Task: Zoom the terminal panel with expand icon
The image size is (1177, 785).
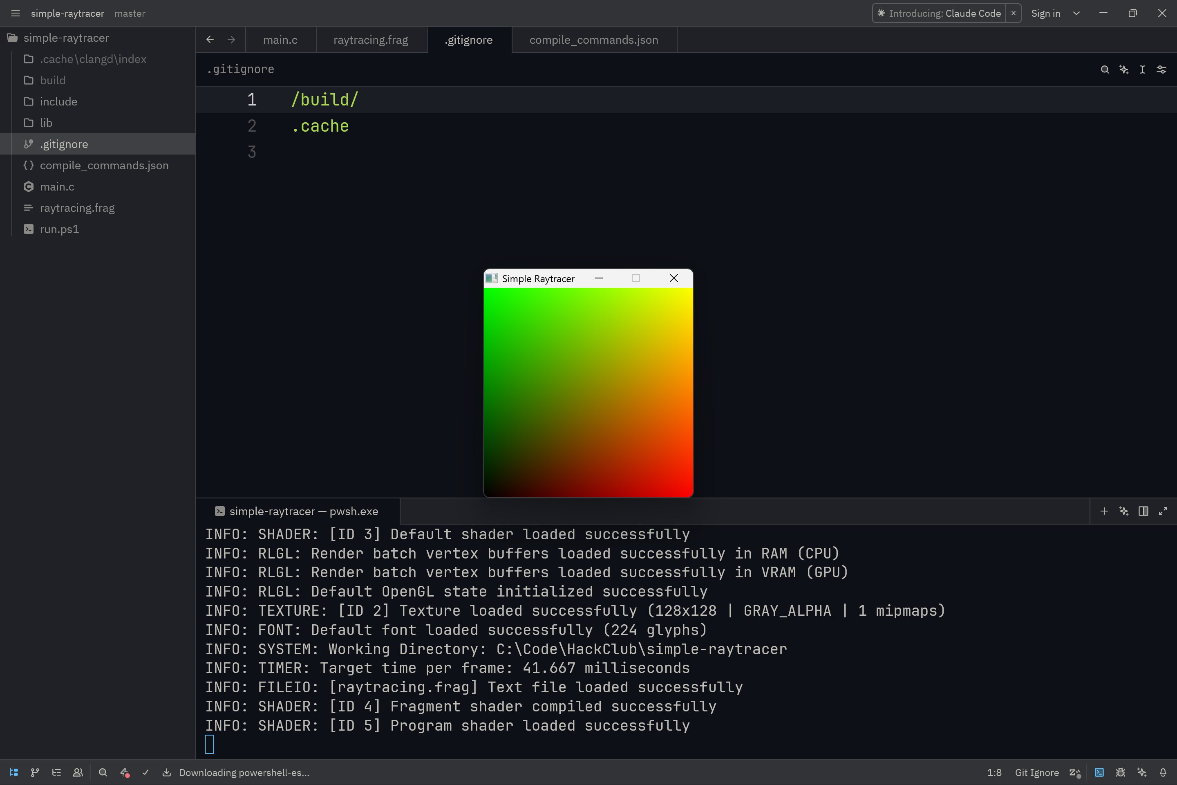Action: [1163, 511]
